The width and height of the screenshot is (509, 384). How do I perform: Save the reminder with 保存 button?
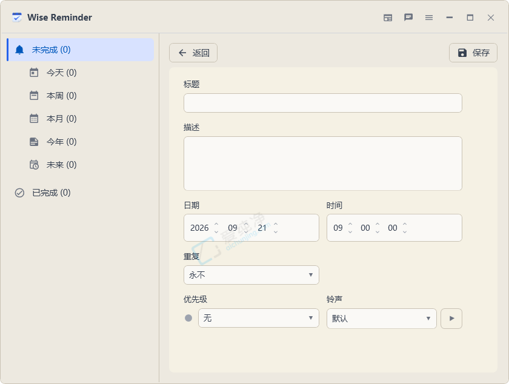point(473,53)
